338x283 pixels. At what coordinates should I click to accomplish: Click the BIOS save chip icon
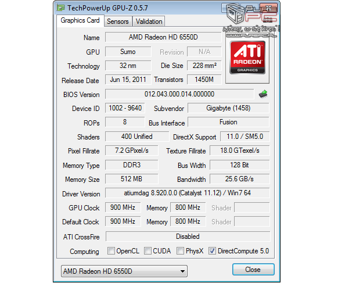click(263, 94)
